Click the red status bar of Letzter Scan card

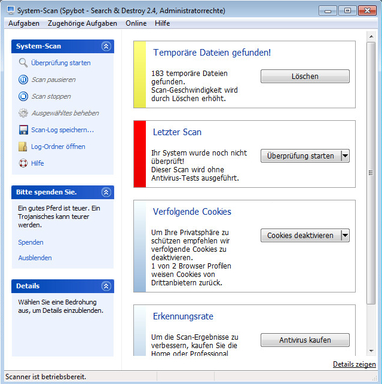140,154
